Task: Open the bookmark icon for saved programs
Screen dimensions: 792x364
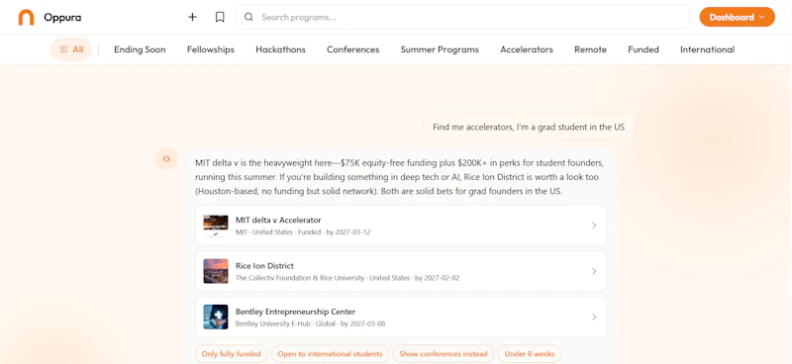Action: [220, 17]
